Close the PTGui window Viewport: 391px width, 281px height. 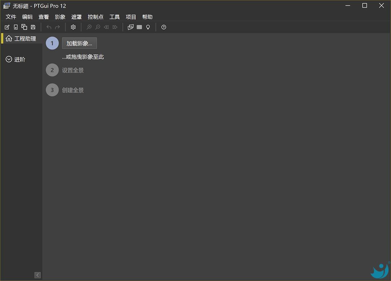[x=381, y=6]
